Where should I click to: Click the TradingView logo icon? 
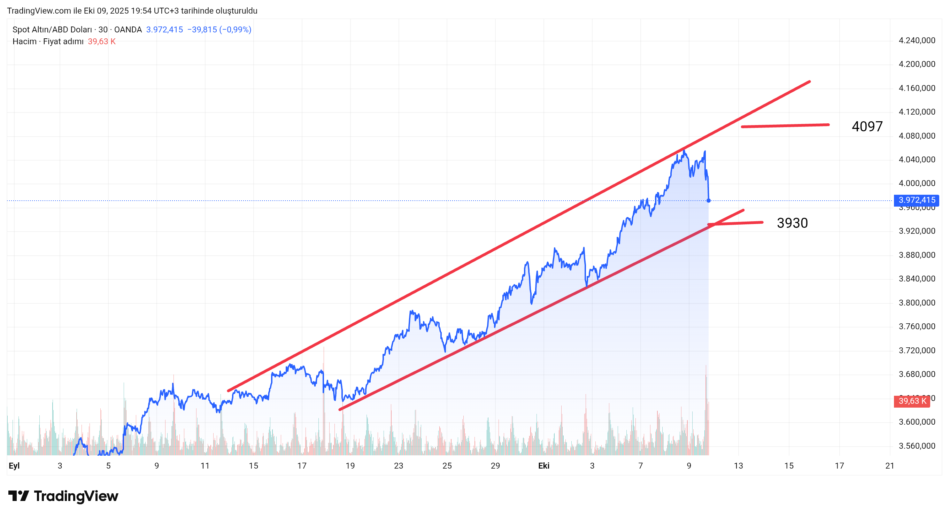18,496
